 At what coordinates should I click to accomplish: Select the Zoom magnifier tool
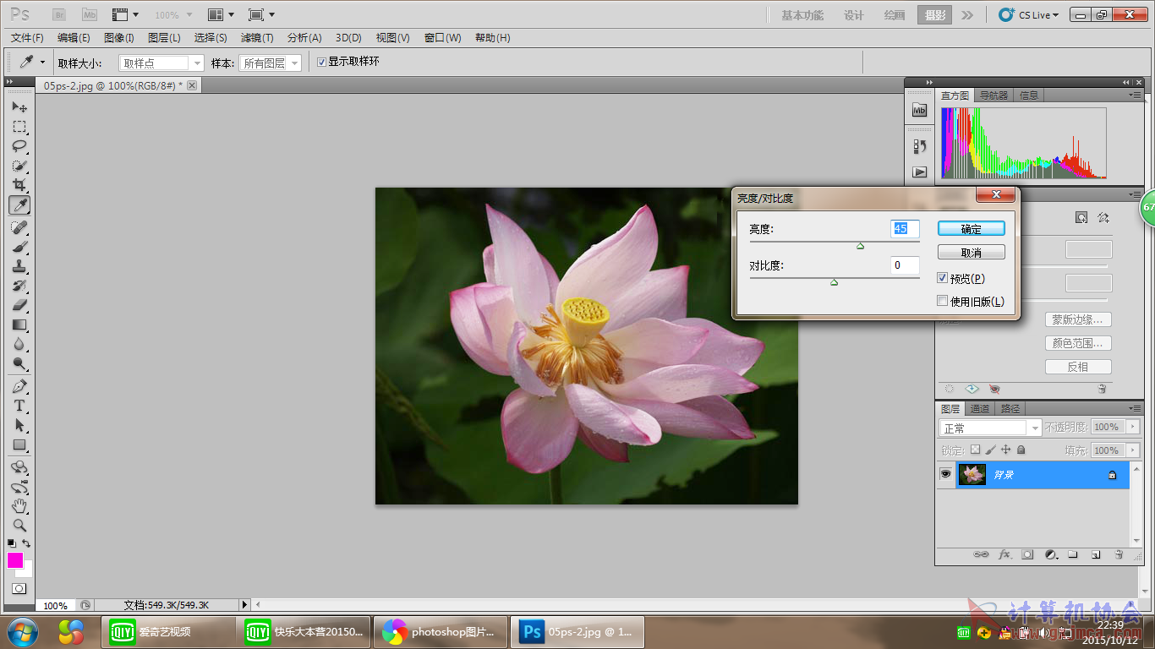point(19,525)
